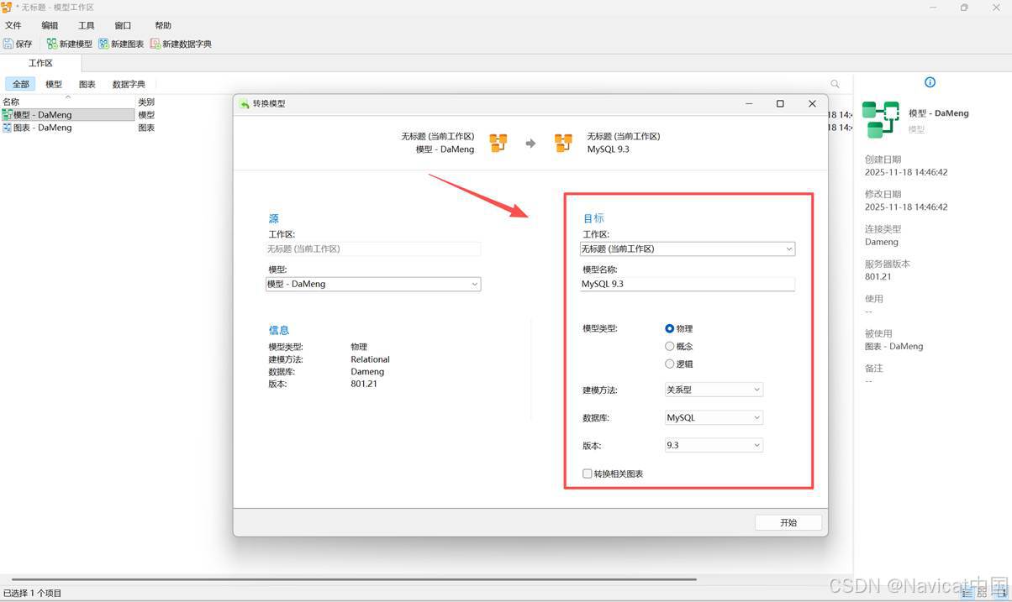Enable the 转换相关图表 checkbox
The image size is (1012, 602).
588,474
